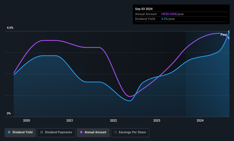Click the purple Annual Amount endpoint marker
This screenshot has height=141, width=234.
pyautogui.click(x=229, y=38)
